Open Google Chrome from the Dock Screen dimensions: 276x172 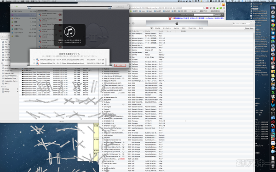coord(273,25)
